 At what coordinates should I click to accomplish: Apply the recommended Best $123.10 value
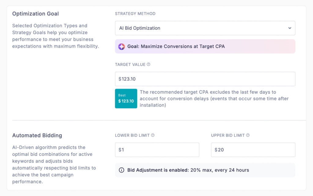point(126,98)
